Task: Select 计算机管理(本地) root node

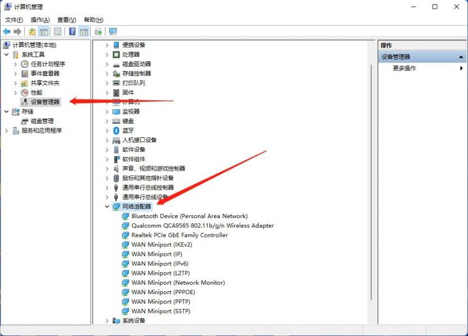Action: pos(34,45)
